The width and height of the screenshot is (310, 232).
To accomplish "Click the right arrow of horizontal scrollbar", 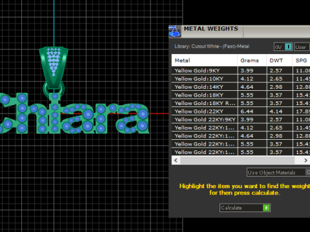I will pos(305,160).
